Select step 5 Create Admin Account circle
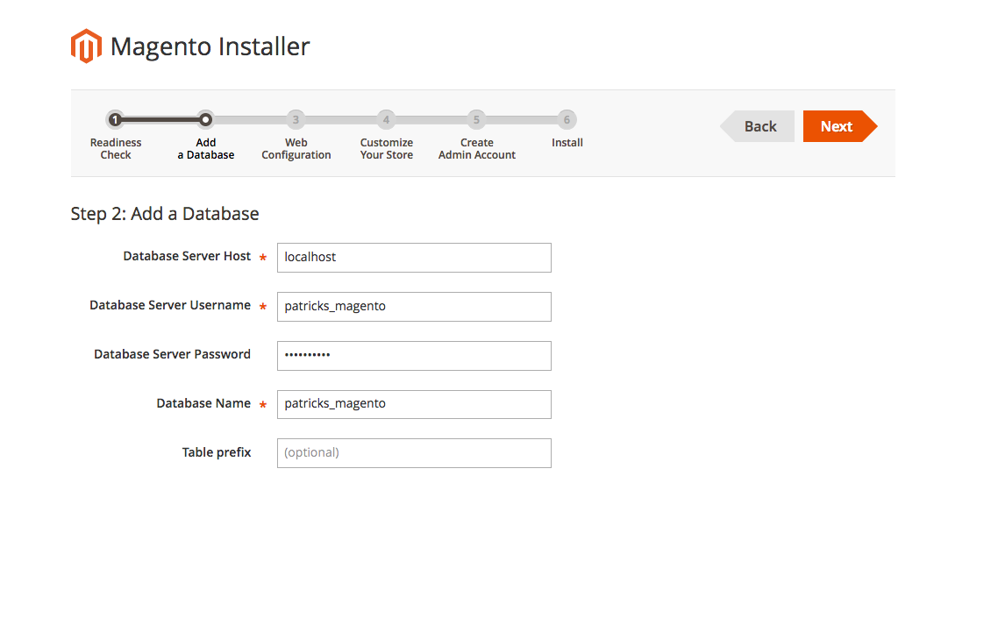The image size is (998, 618). pyautogui.click(x=476, y=119)
